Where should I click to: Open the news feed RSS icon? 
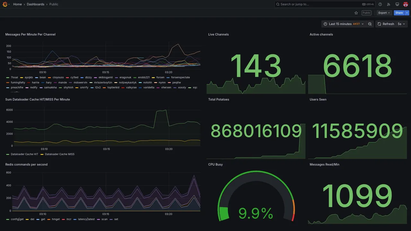(x=389, y=4)
